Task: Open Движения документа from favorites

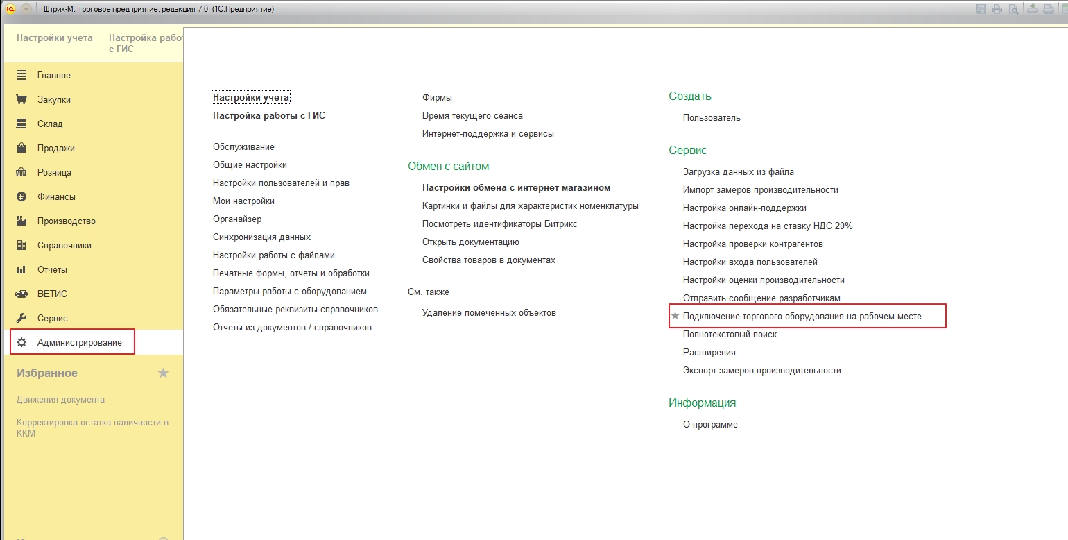Action: (x=60, y=400)
